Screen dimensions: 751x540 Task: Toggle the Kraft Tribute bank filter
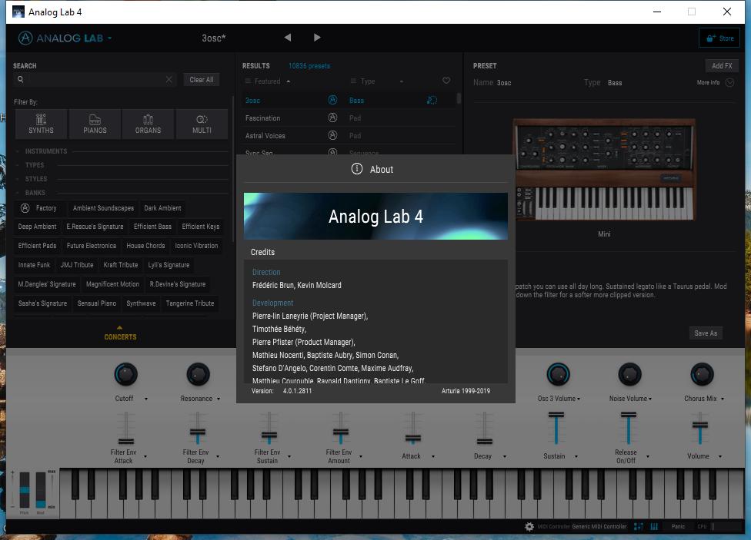click(121, 265)
